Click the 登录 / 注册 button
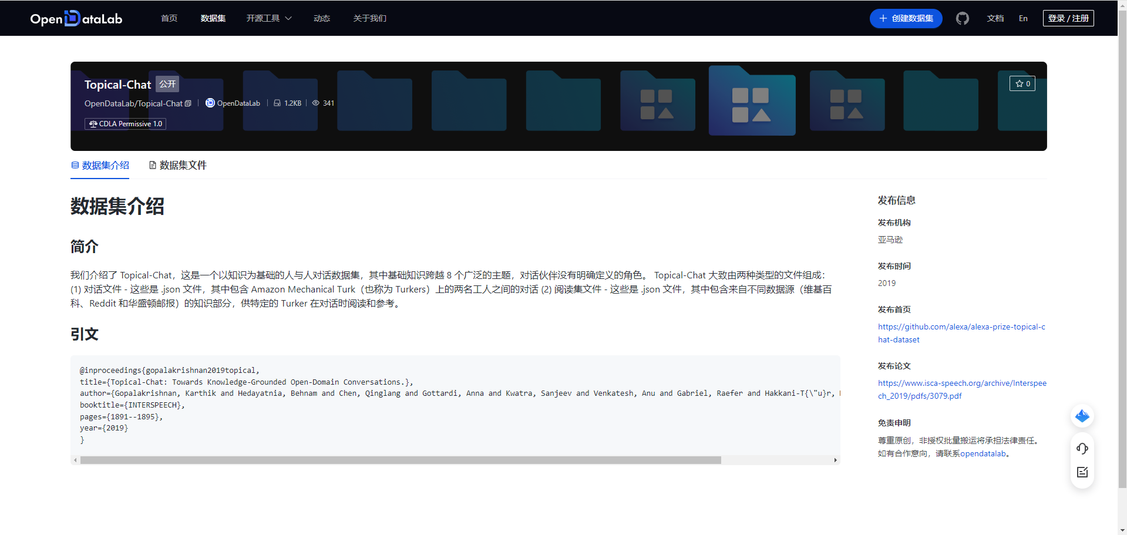The image size is (1127, 535). click(1068, 18)
